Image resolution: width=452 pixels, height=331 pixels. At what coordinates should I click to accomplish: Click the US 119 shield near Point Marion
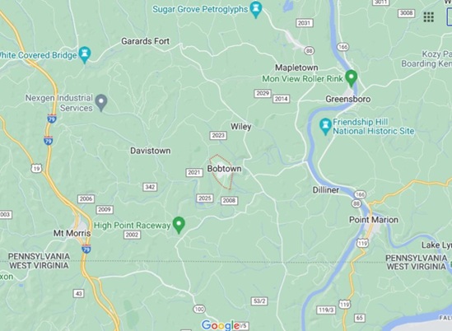pyautogui.click(x=362, y=243)
